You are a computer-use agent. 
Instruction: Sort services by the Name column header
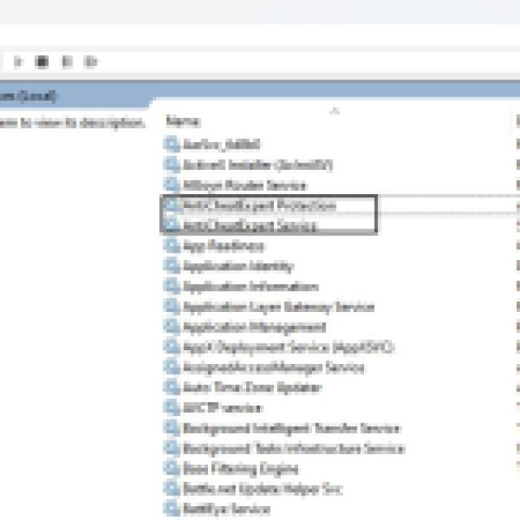pyautogui.click(x=183, y=121)
